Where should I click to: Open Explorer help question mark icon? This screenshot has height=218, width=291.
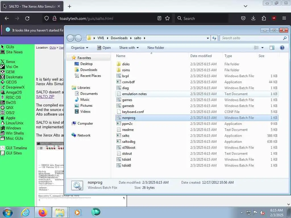coord(282,48)
